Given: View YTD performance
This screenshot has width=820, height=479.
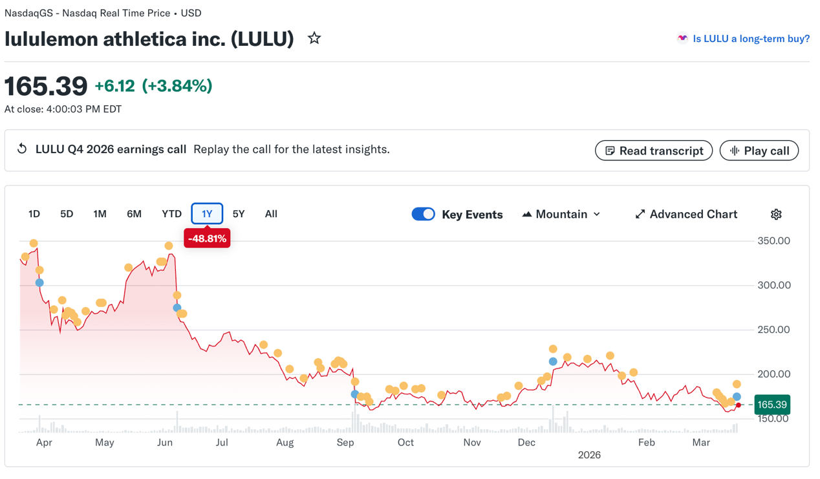Looking at the screenshot, I should 171,213.
